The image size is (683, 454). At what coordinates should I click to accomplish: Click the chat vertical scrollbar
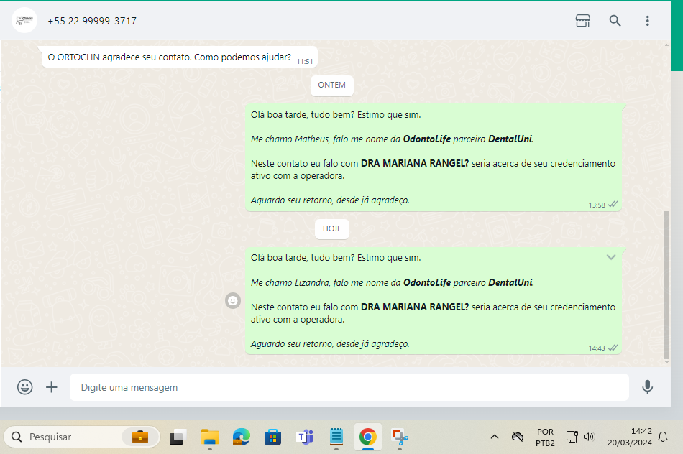click(x=666, y=285)
